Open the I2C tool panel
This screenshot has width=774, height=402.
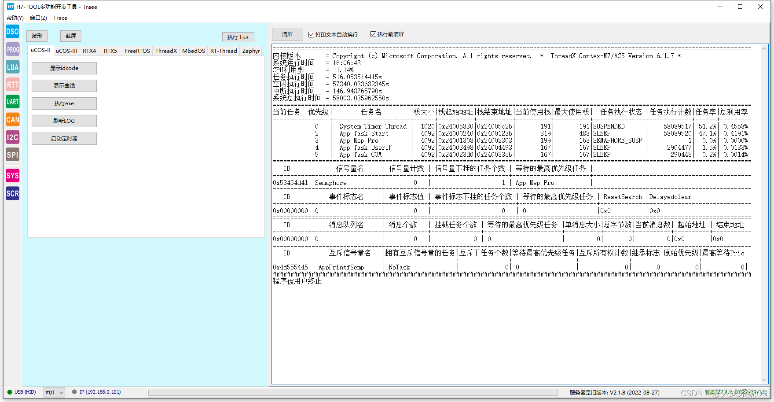[x=12, y=137]
